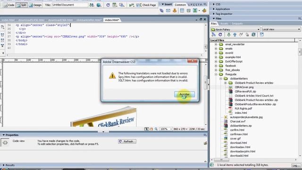Refresh the Files panel
Screen dimensions: 302x170
220,34
